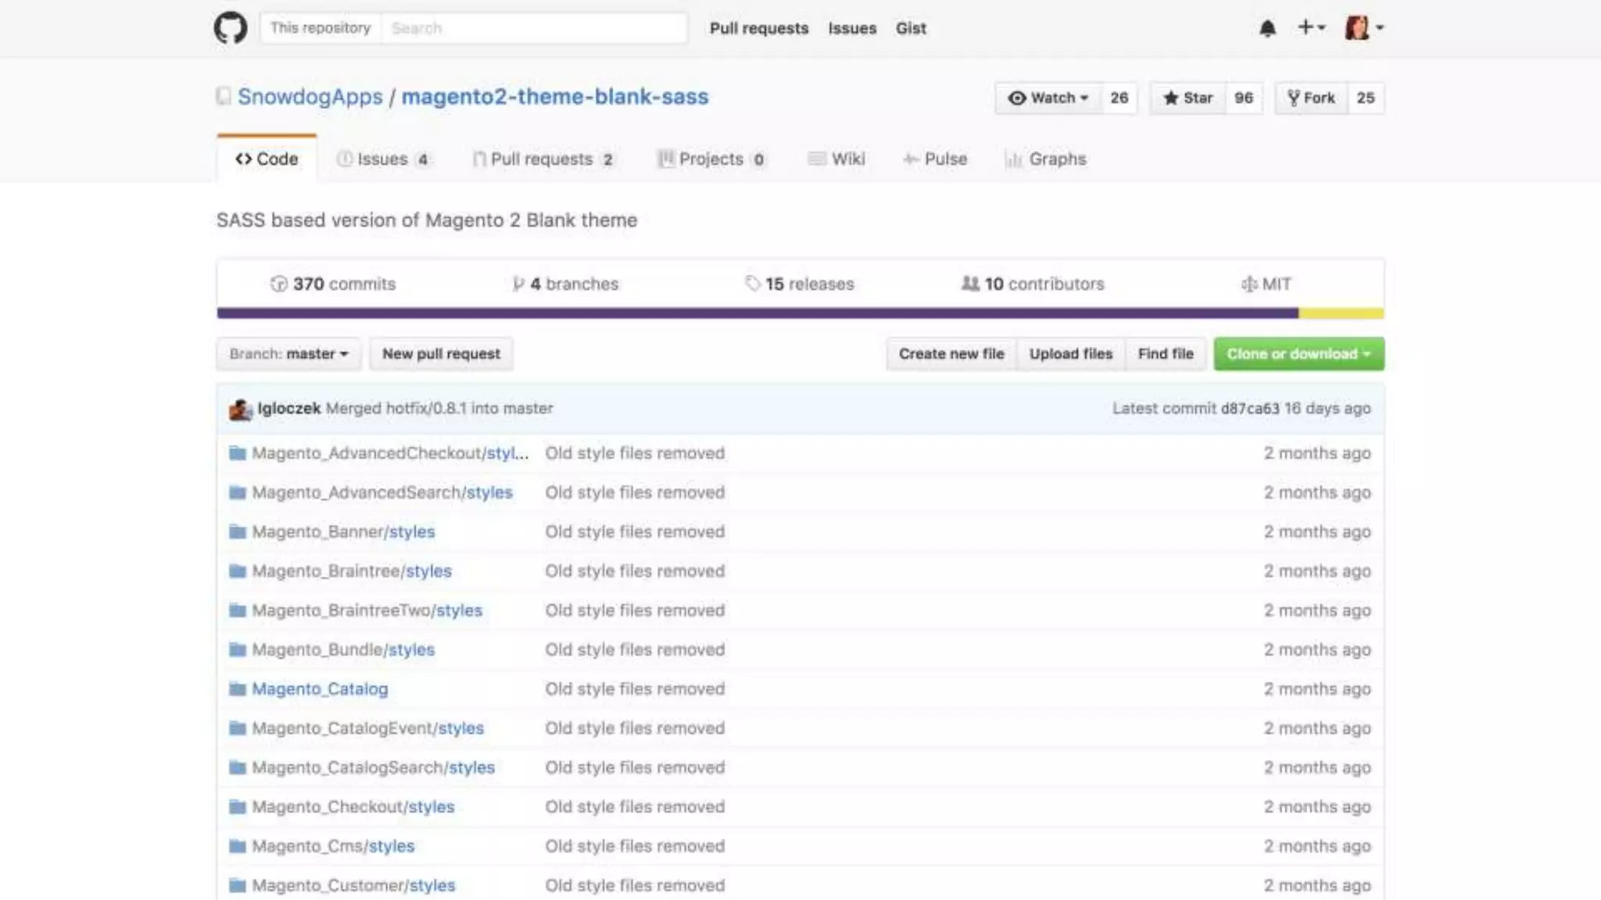The image size is (1601, 900).
Task: Expand the Branch master dropdown
Action: click(288, 354)
